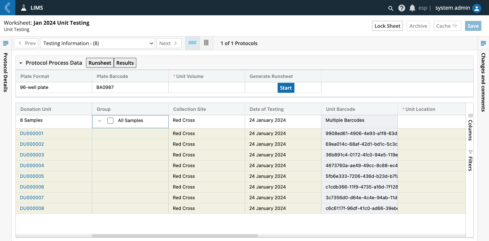489x241 pixels.
Task: Click the Unit Location cell for all samples
Action: (x=431, y=122)
